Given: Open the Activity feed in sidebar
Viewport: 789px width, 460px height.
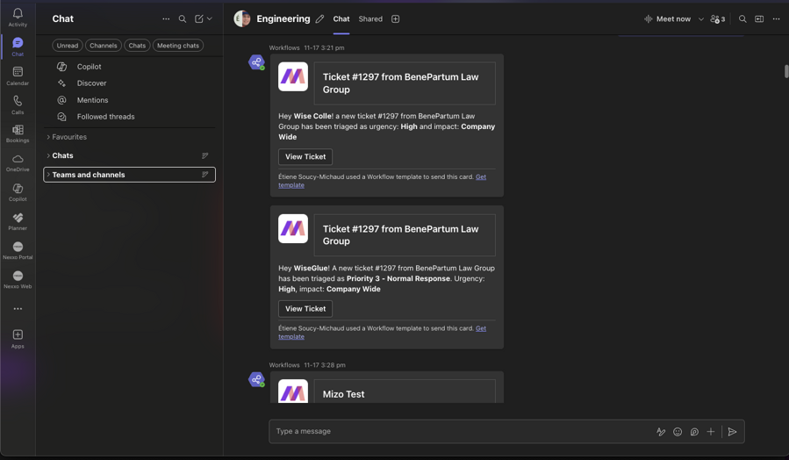Looking at the screenshot, I should (x=18, y=17).
